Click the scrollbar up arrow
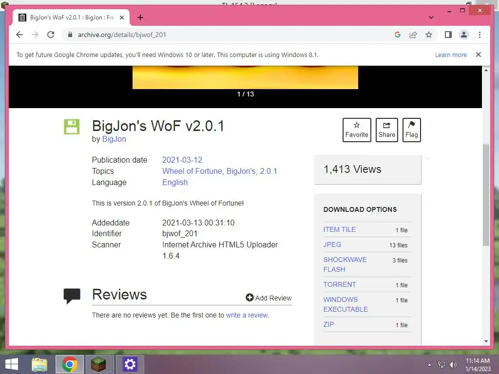This screenshot has width=499, height=374. click(486, 70)
